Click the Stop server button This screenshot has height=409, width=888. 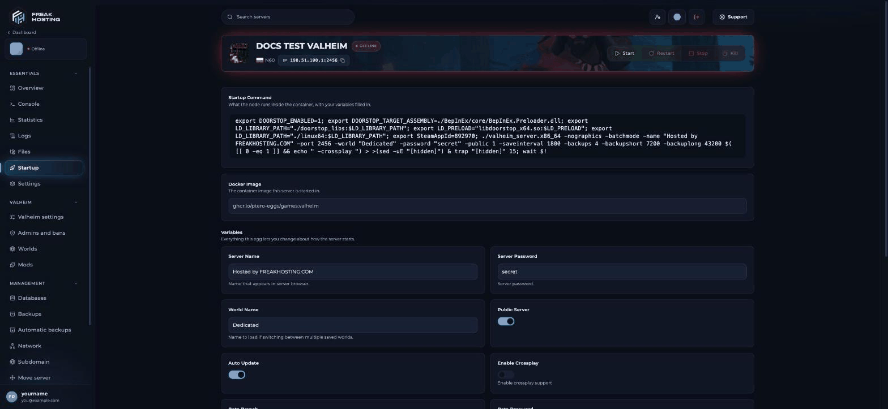click(x=698, y=53)
